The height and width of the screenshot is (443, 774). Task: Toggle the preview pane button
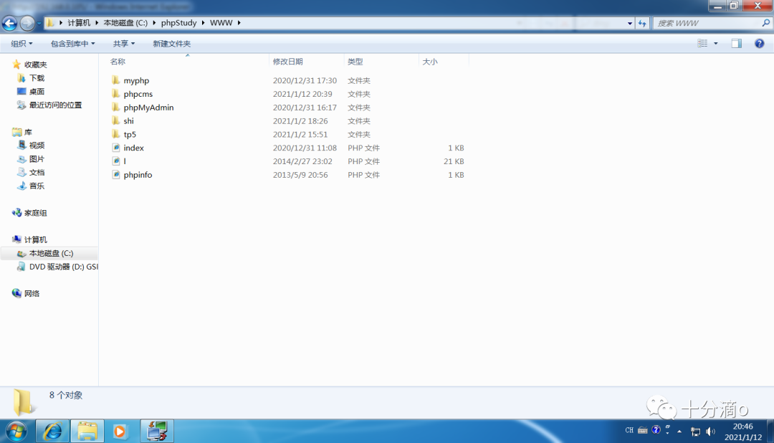click(x=737, y=44)
